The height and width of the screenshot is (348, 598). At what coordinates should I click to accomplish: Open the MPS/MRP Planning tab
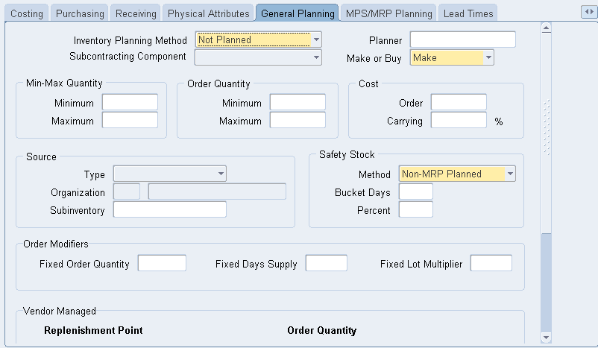(388, 13)
